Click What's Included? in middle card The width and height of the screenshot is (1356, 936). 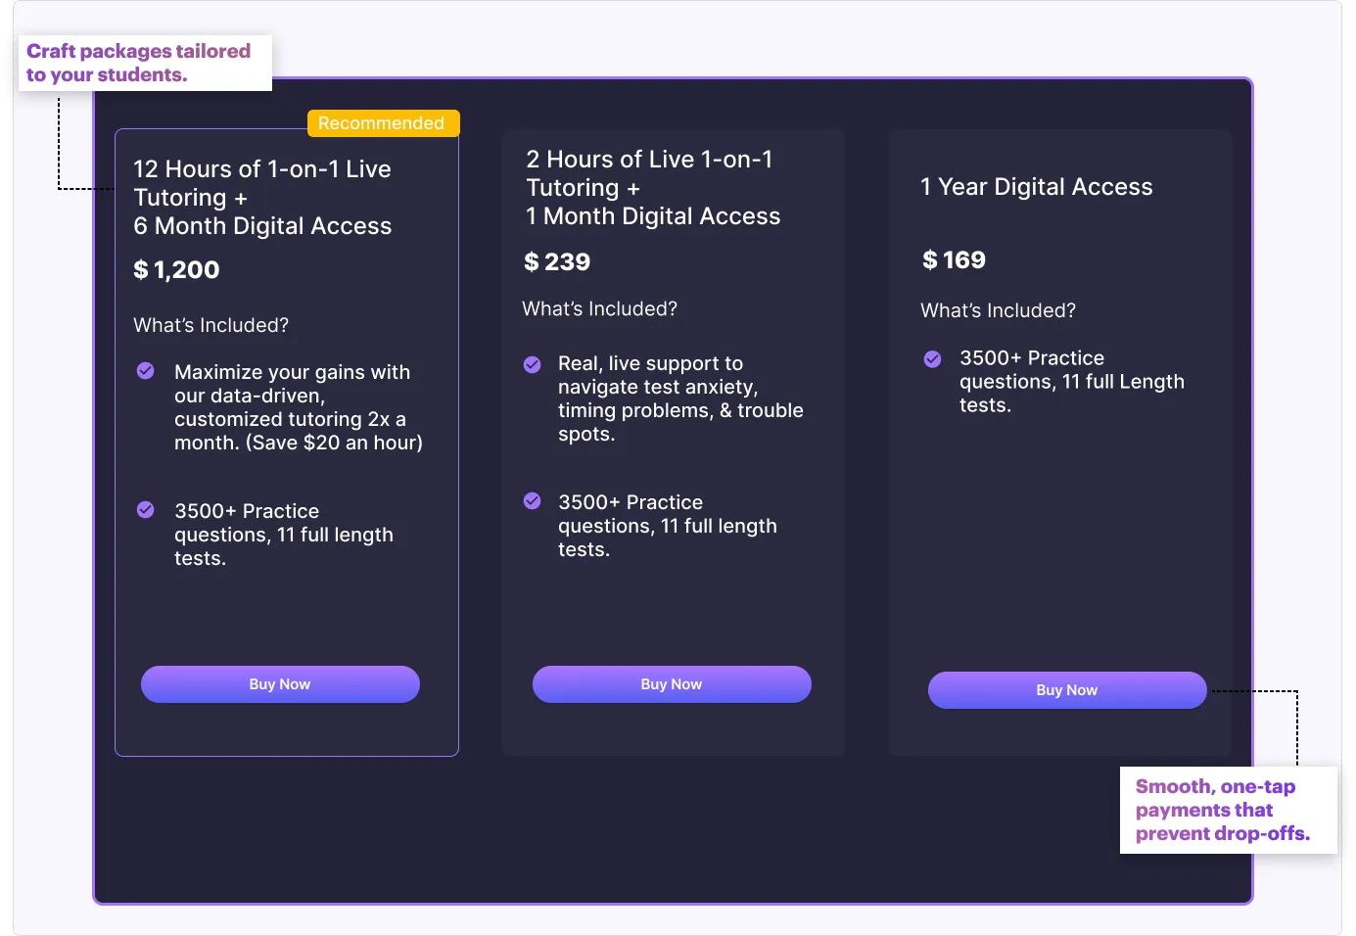coord(600,309)
